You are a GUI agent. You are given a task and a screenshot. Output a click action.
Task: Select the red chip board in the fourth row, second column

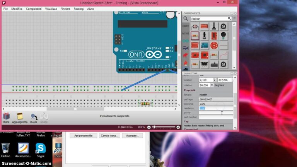pyautogui.click(x=204, y=55)
